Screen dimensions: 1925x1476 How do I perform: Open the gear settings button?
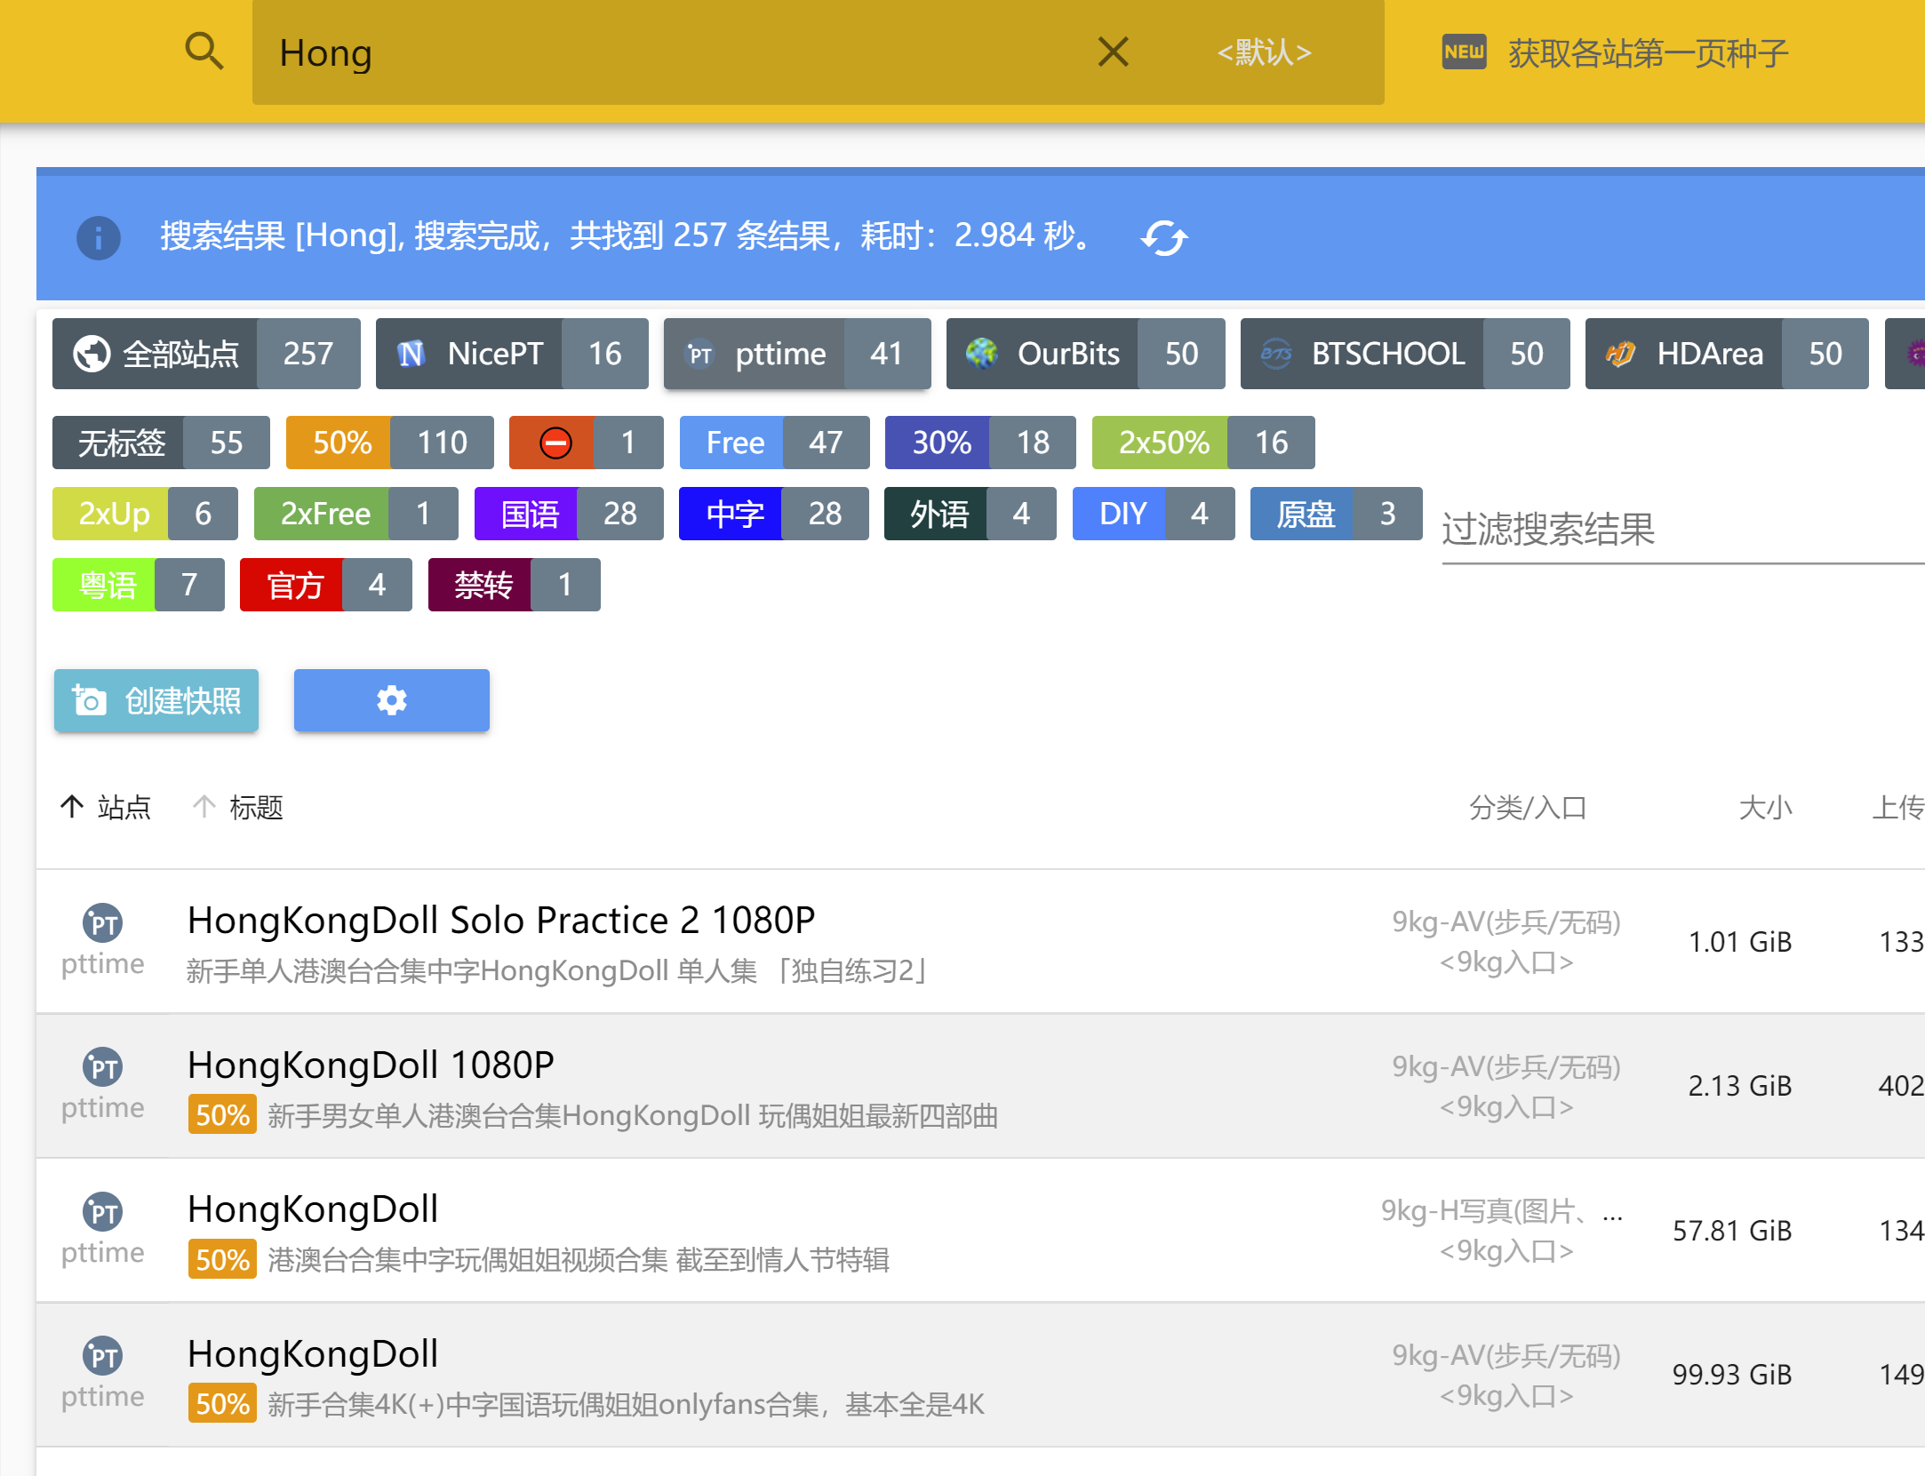pyautogui.click(x=391, y=700)
